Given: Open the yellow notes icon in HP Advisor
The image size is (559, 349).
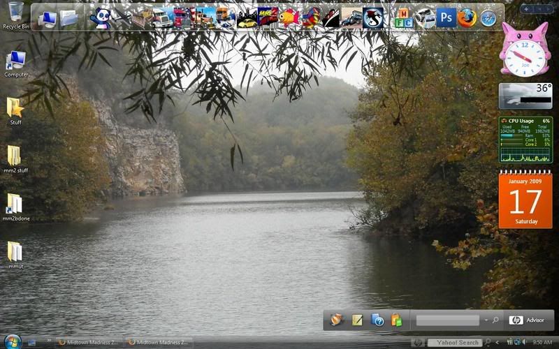Looking at the screenshot, I should (x=357, y=320).
